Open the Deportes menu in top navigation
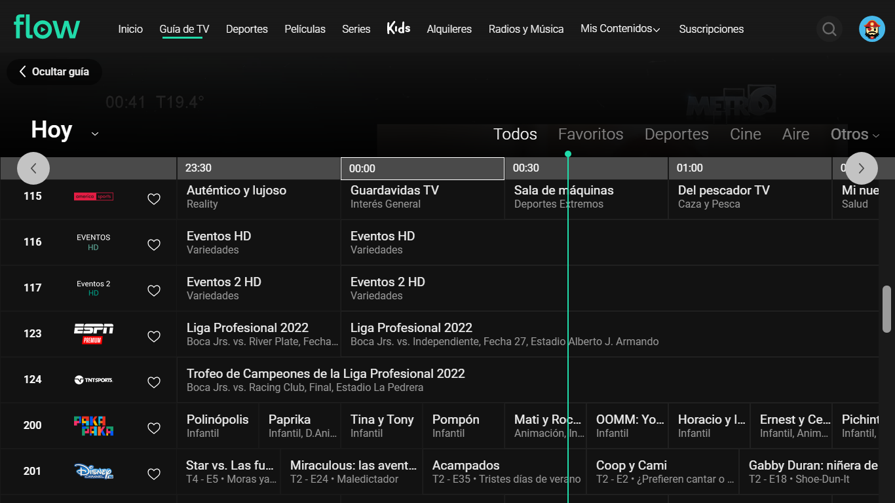Viewport: 895px width, 503px height. click(247, 29)
